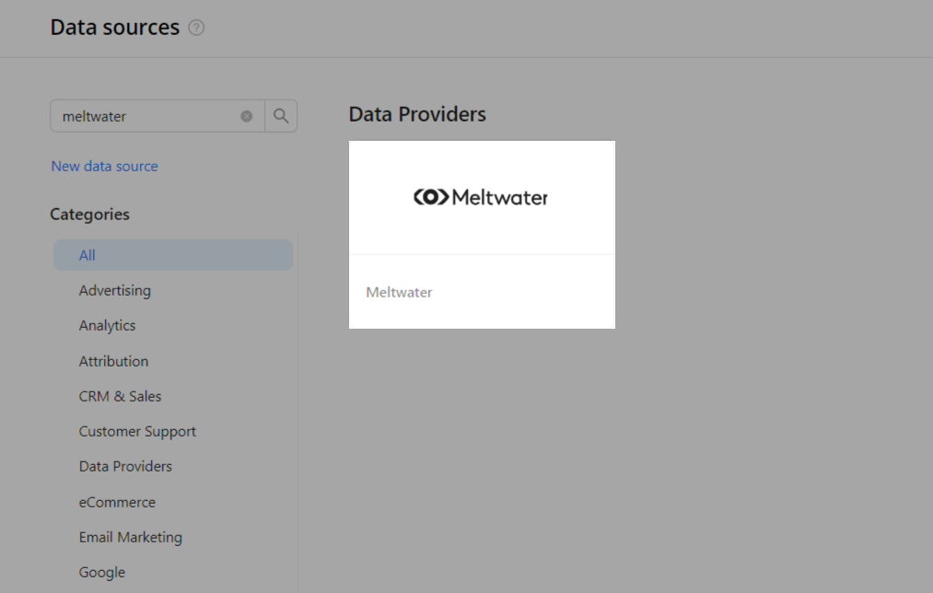Select the Customer Support category
Viewport: 933px width, 593px height.
[x=137, y=431]
